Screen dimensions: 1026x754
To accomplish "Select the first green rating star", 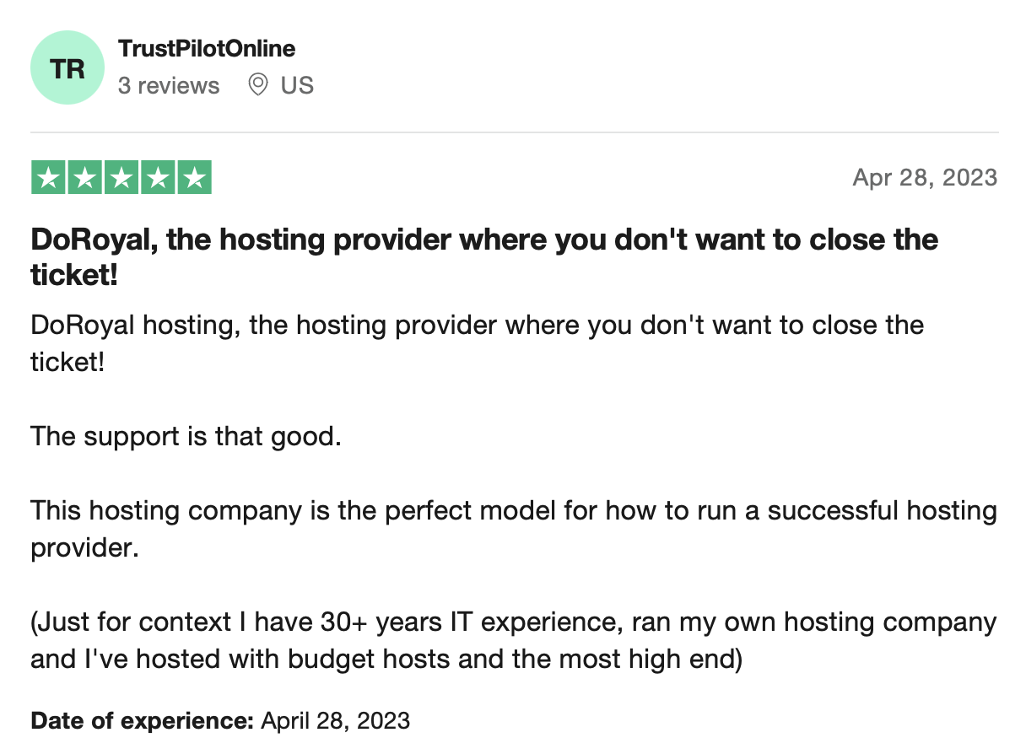I will (48, 178).
